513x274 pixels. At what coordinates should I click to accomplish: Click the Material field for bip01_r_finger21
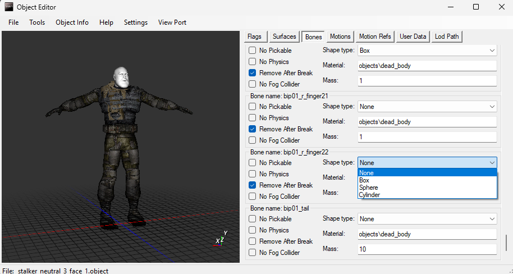[x=427, y=122]
